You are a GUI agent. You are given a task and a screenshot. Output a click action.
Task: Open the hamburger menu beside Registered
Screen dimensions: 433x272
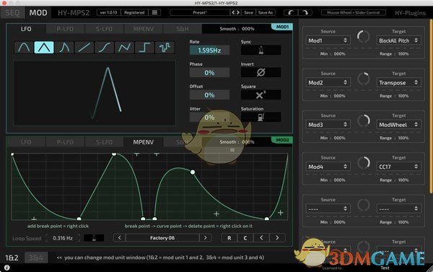(x=154, y=12)
